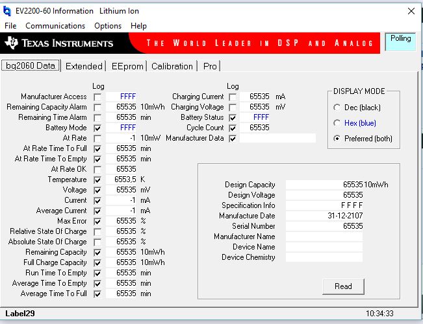Screen dimensions: 423x324
Task: Click the Polling status indicator
Action: [x=401, y=41]
